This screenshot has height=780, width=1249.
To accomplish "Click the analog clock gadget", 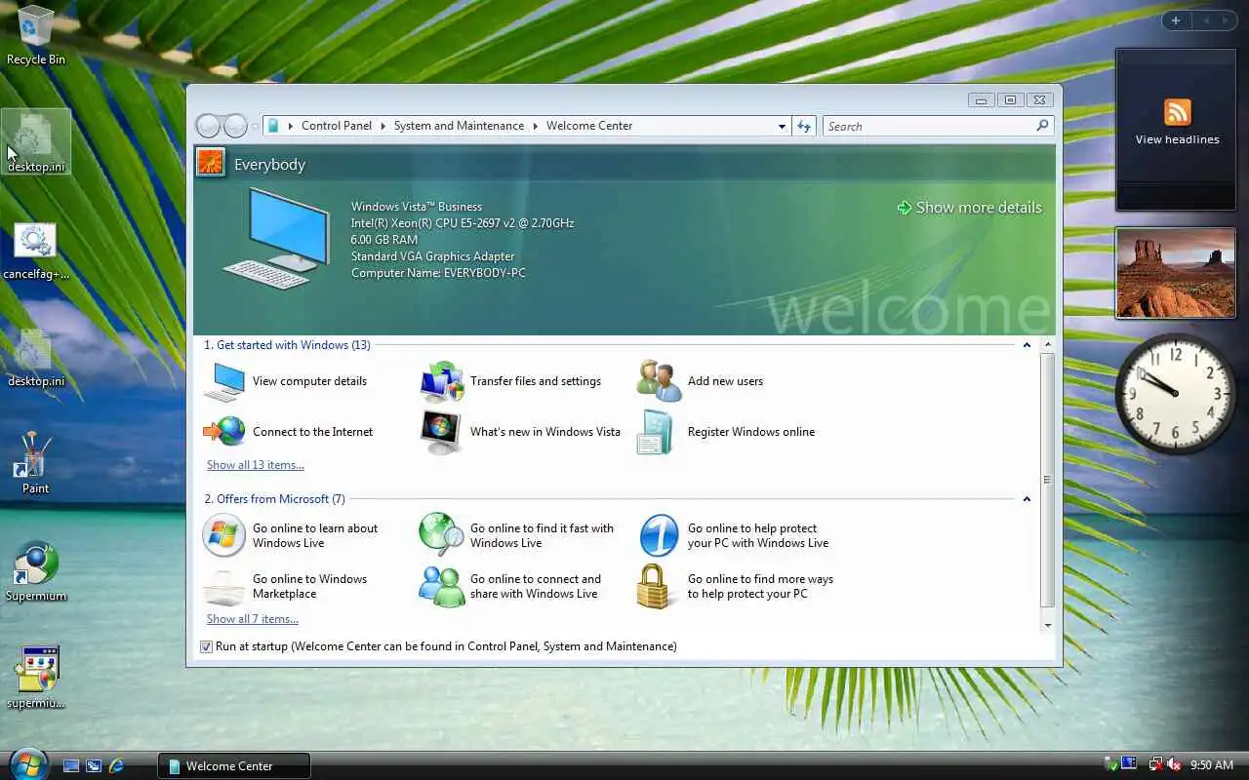I will coord(1175,393).
